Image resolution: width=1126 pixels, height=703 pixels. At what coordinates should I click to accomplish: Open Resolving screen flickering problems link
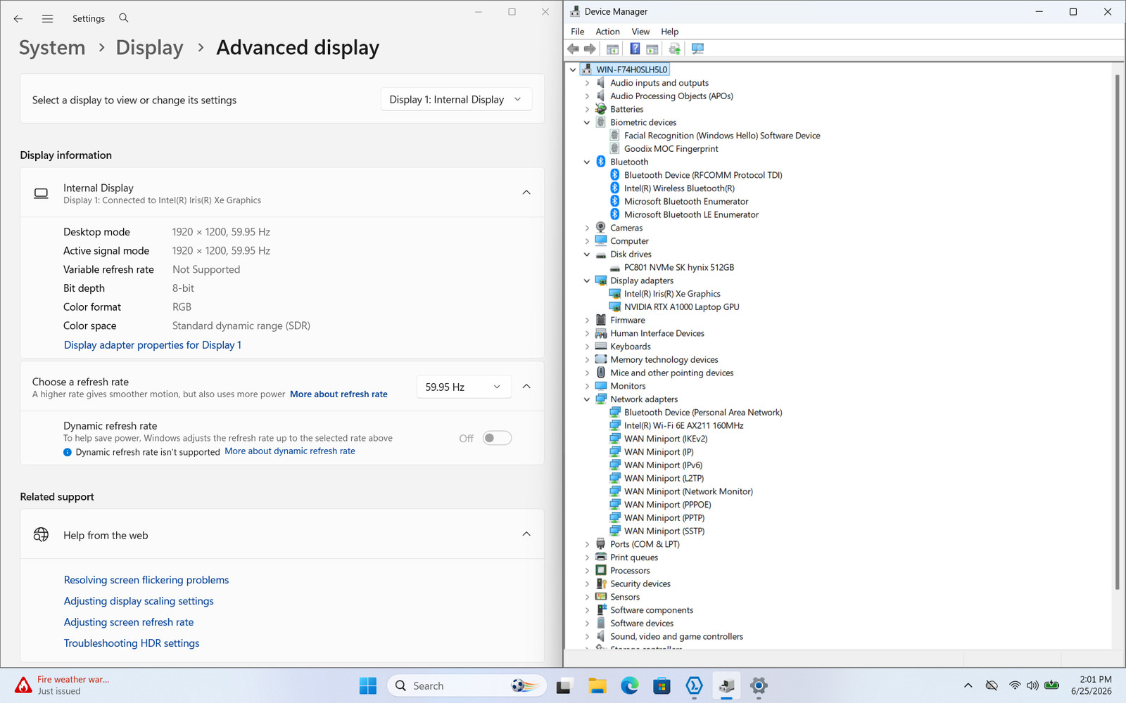point(146,580)
